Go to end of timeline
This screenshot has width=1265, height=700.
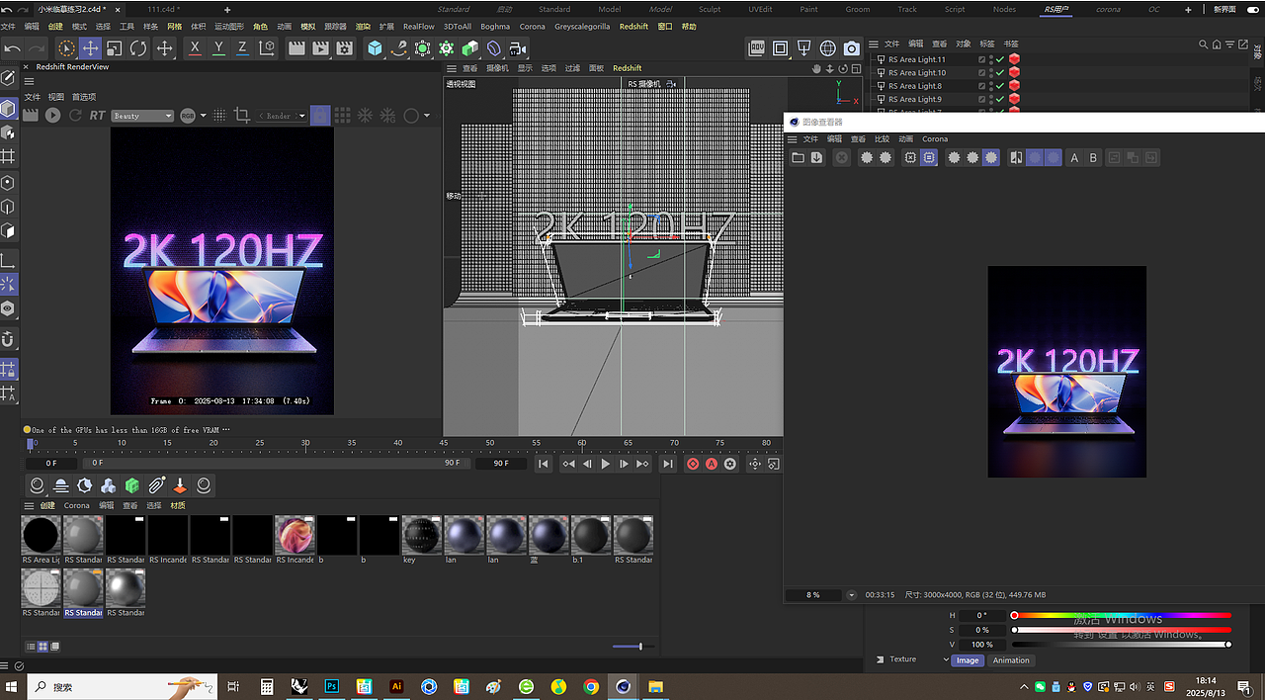[x=668, y=464]
